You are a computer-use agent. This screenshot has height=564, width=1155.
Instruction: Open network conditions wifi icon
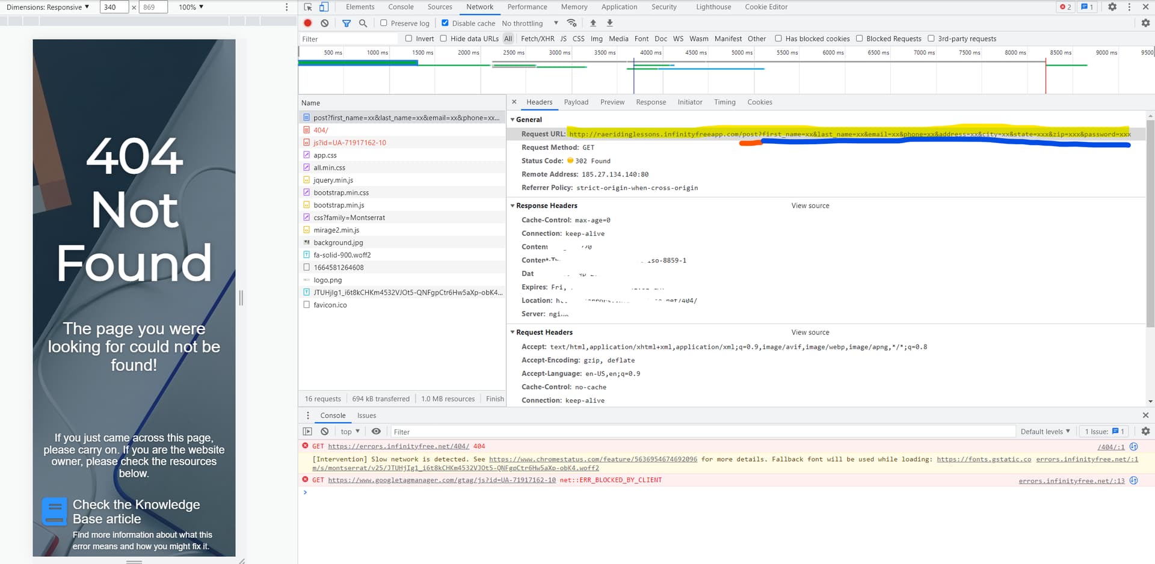click(571, 23)
